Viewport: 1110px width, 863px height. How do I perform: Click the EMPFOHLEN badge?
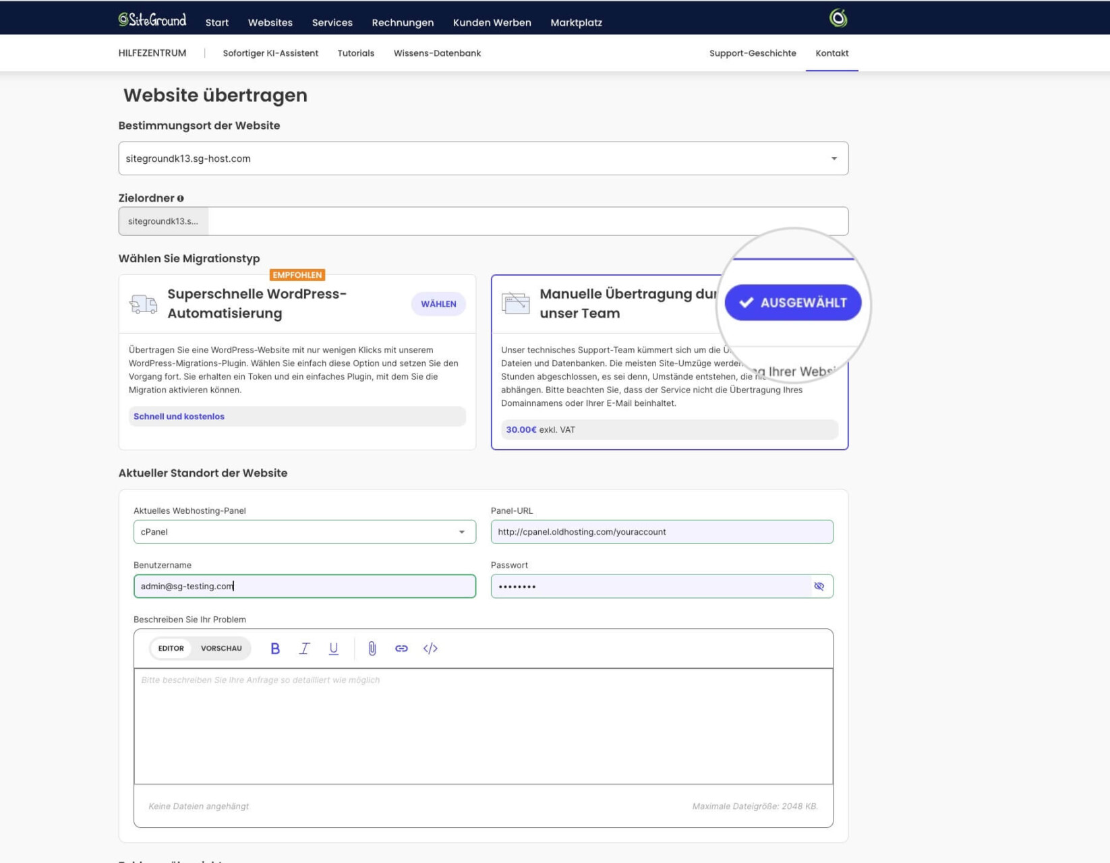297,275
